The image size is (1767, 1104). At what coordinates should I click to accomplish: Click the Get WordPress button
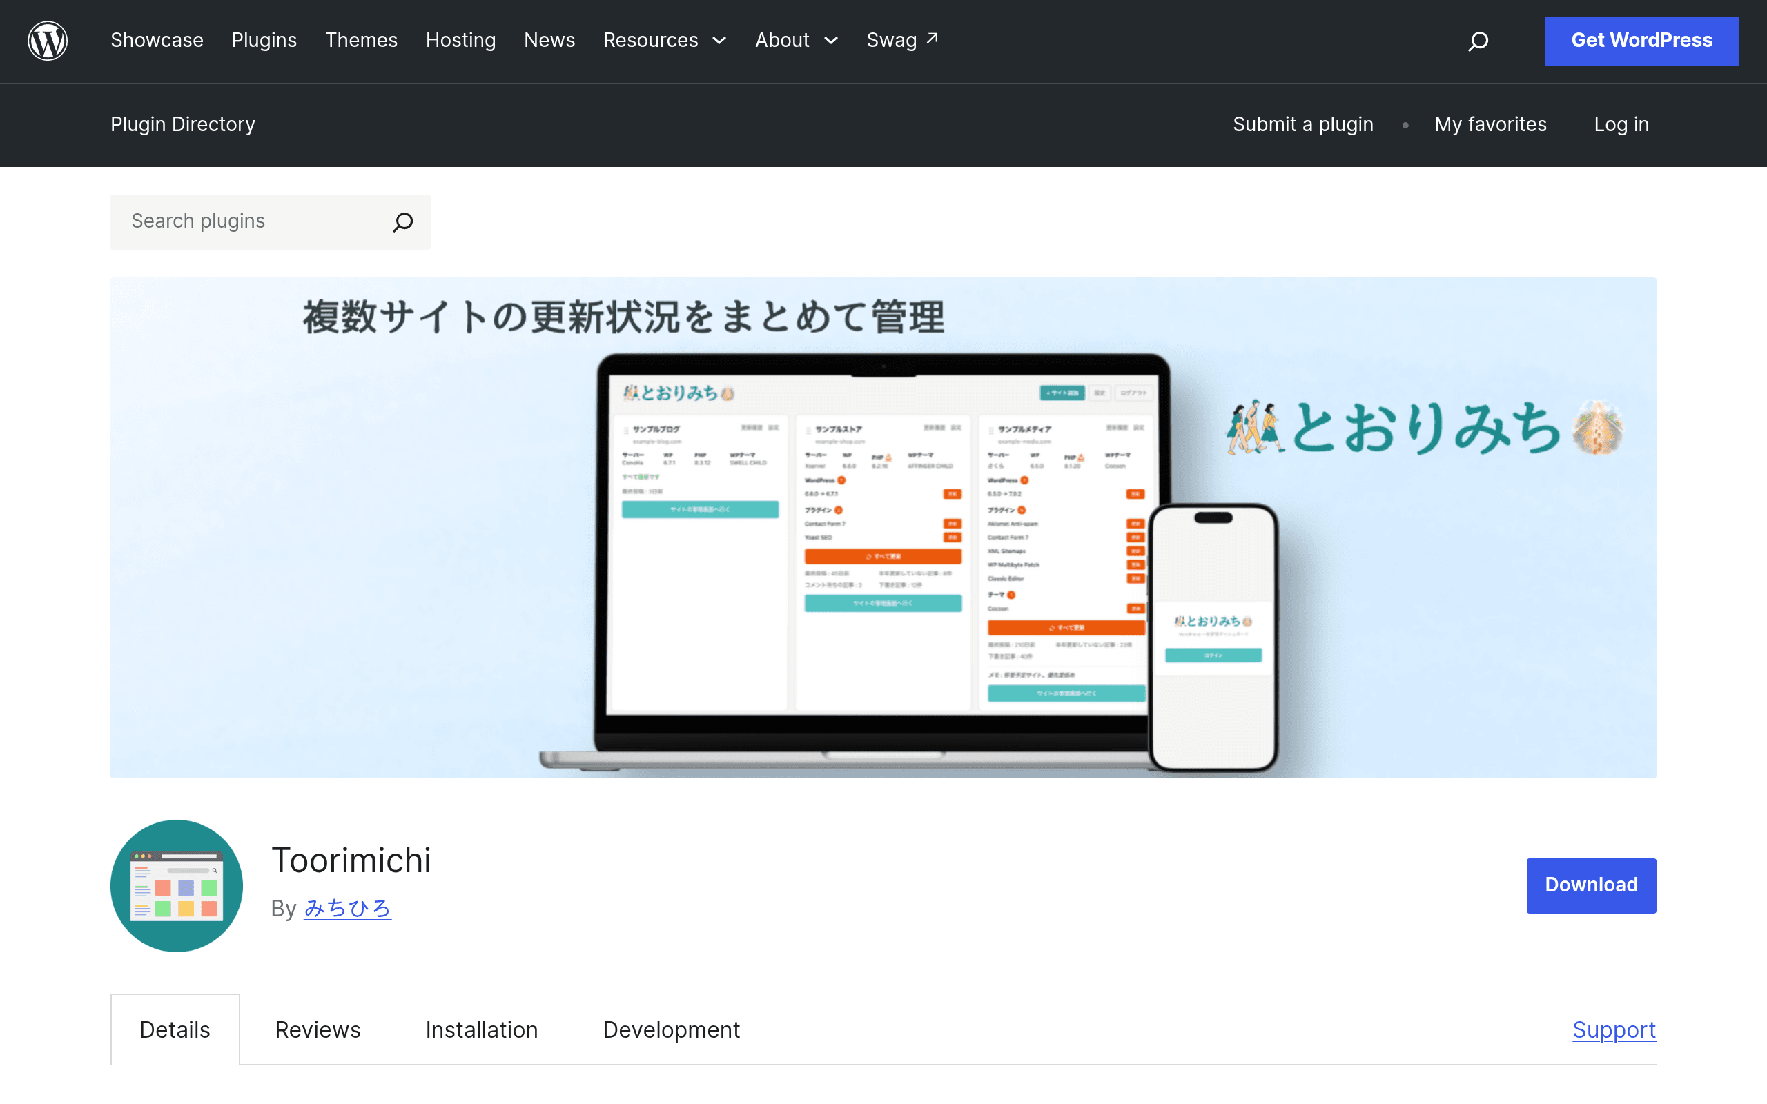tap(1641, 41)
